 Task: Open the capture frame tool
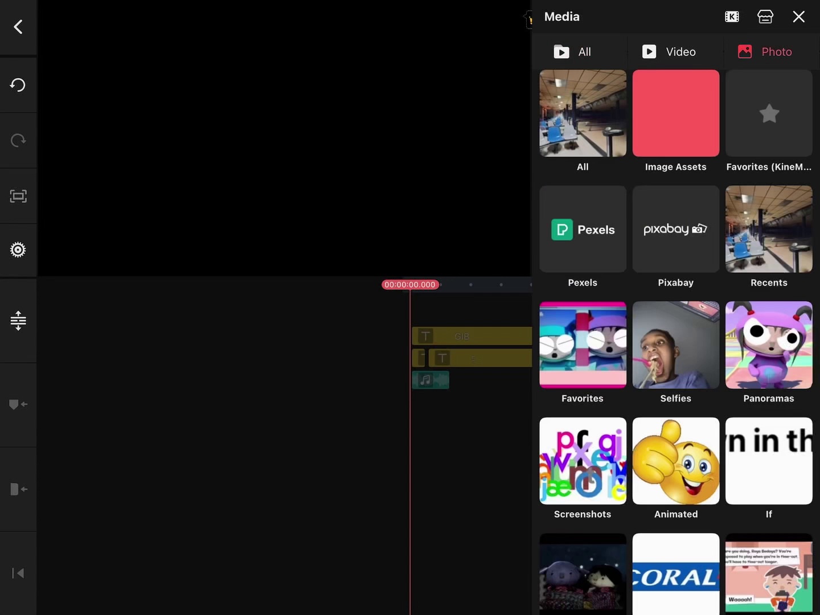coord(18,196)
